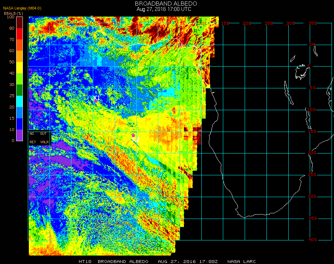
Task: Click the 10 value on the color scale
Action: 12,130
